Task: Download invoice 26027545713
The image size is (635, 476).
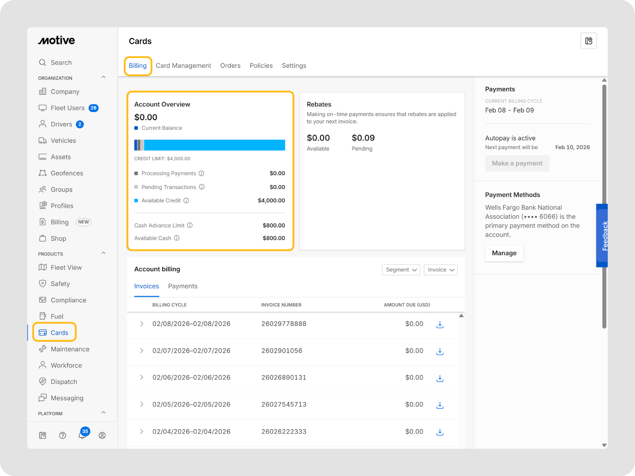Action: tap(440, 405)
